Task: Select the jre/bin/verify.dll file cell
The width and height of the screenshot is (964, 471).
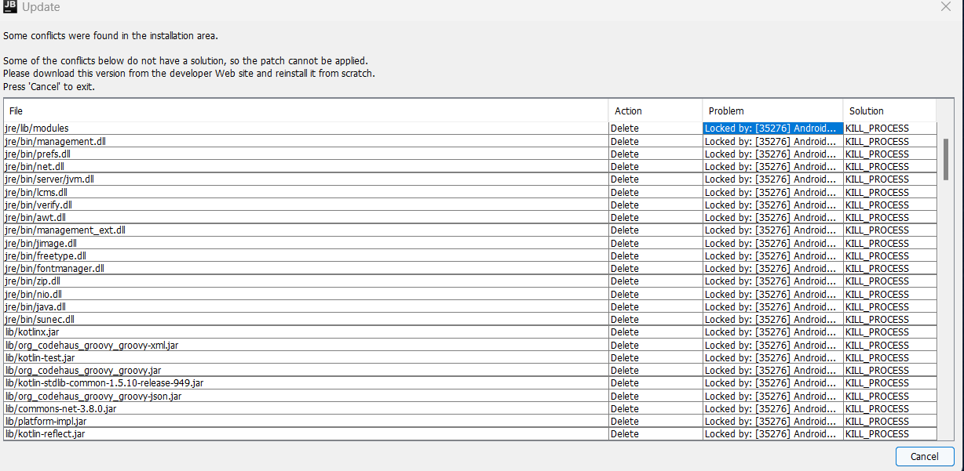Action: point(306,205)
